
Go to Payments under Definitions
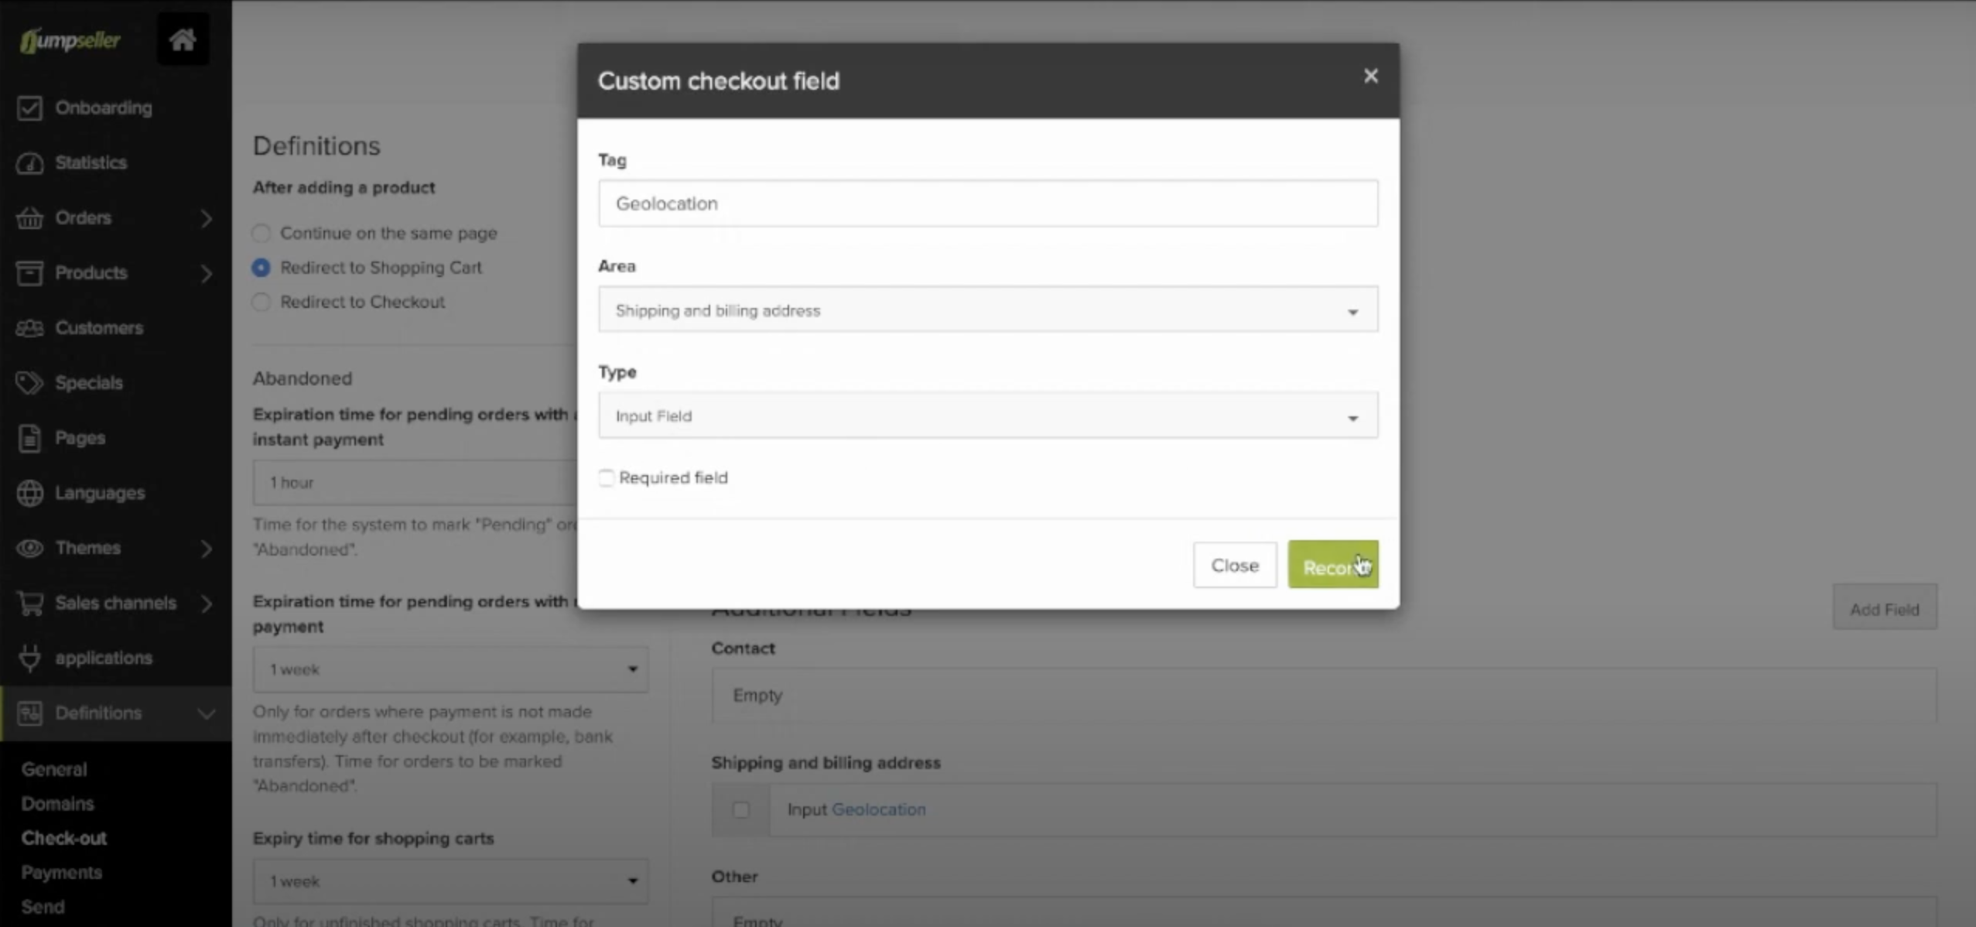click(62, 873)
